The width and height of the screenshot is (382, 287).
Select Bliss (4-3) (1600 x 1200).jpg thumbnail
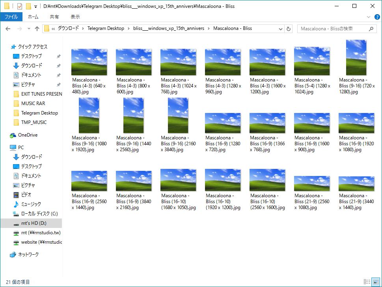click(267, 62)
